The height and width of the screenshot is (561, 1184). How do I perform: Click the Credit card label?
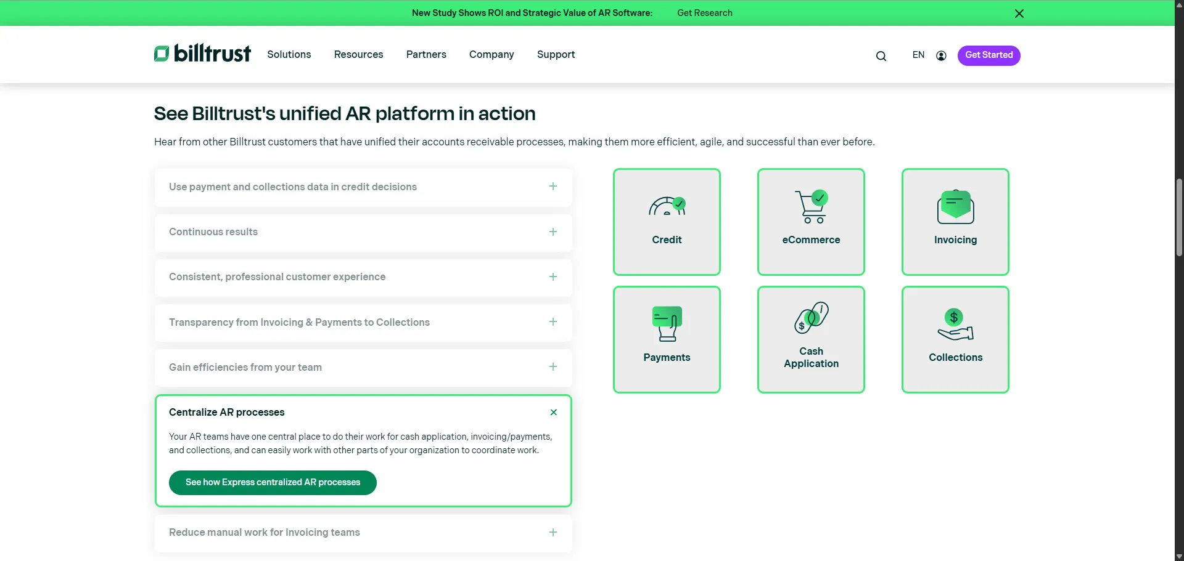(x=667, y=240)
